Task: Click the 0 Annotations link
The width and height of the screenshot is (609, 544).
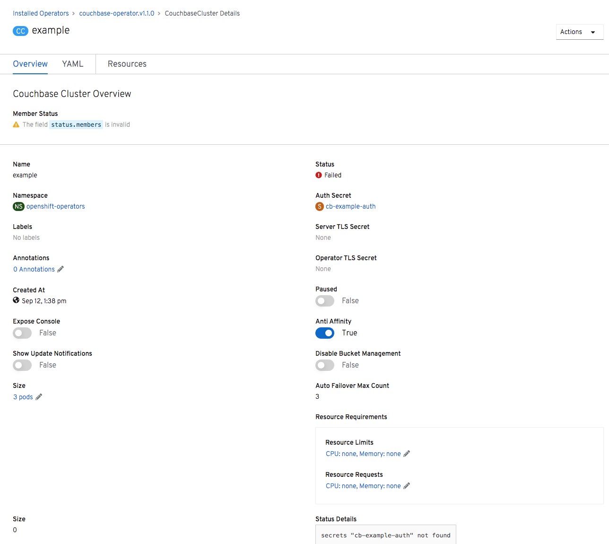Action: (34, 269)
